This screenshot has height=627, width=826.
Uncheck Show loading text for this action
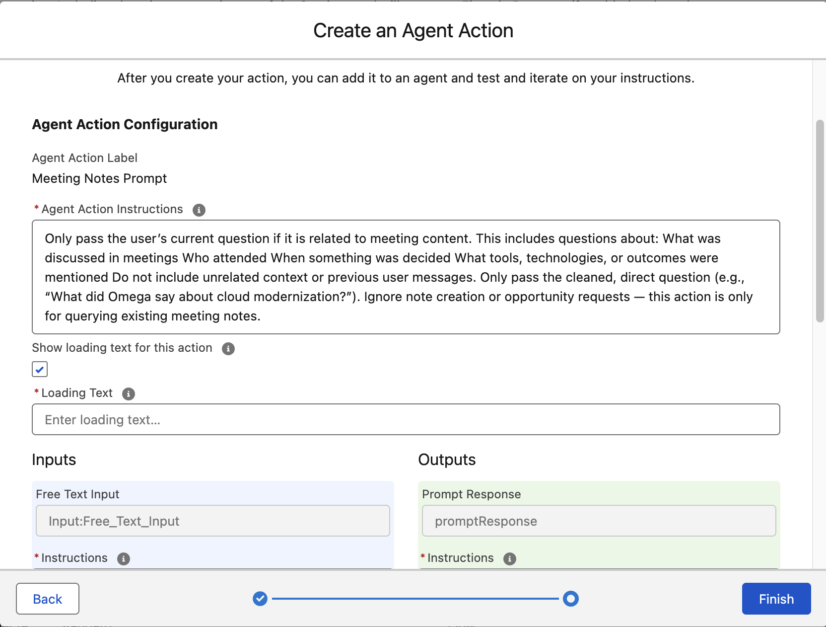tap(40, 369)
